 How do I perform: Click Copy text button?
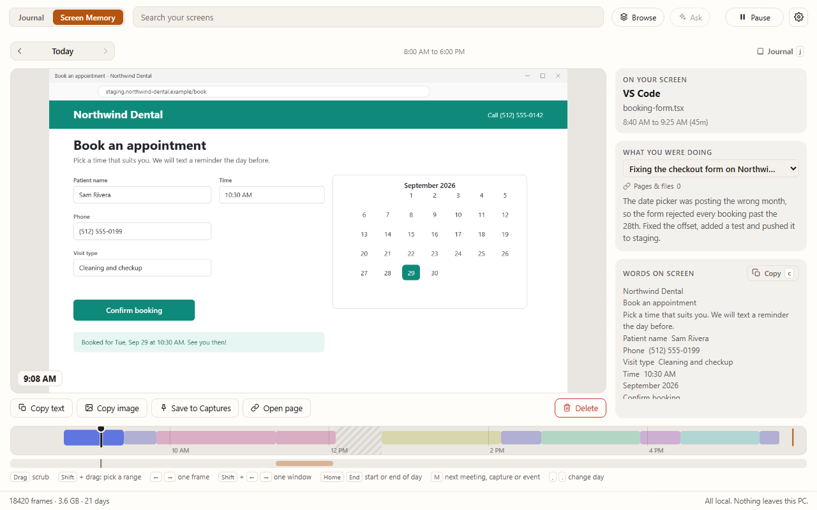[x=41, y=408]
